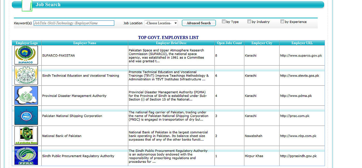Click the PDMA brief description text
Image resolution: width=362 pixels, height=168 pixels.
coord(168,96)
